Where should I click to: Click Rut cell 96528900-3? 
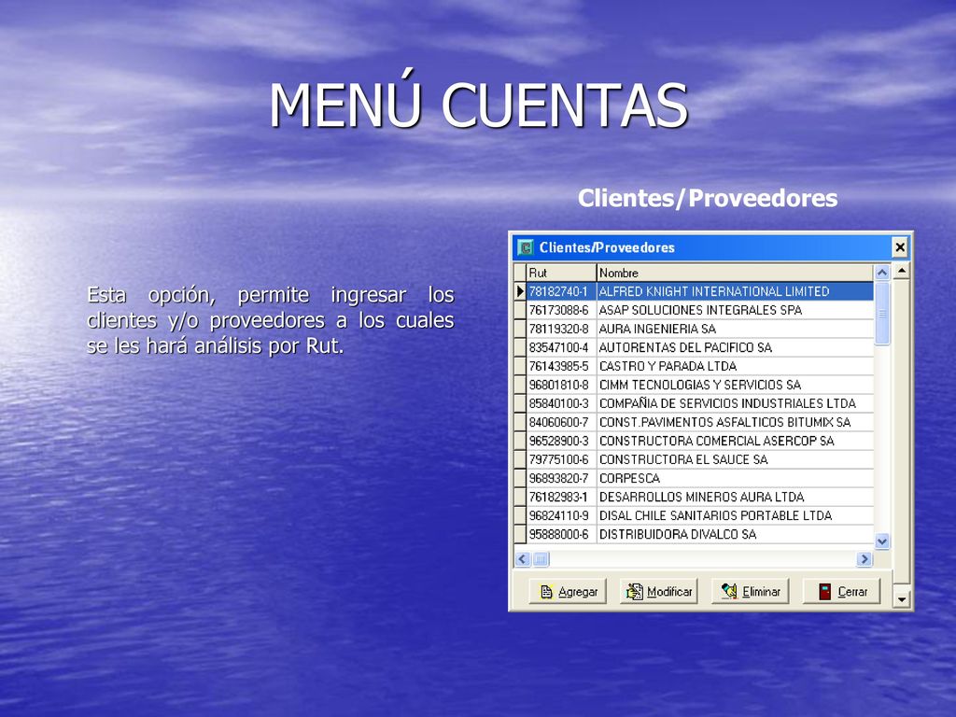click(561, 441)
